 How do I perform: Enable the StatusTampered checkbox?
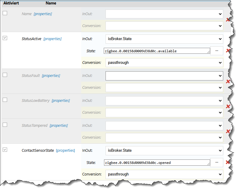click(5, 125)
